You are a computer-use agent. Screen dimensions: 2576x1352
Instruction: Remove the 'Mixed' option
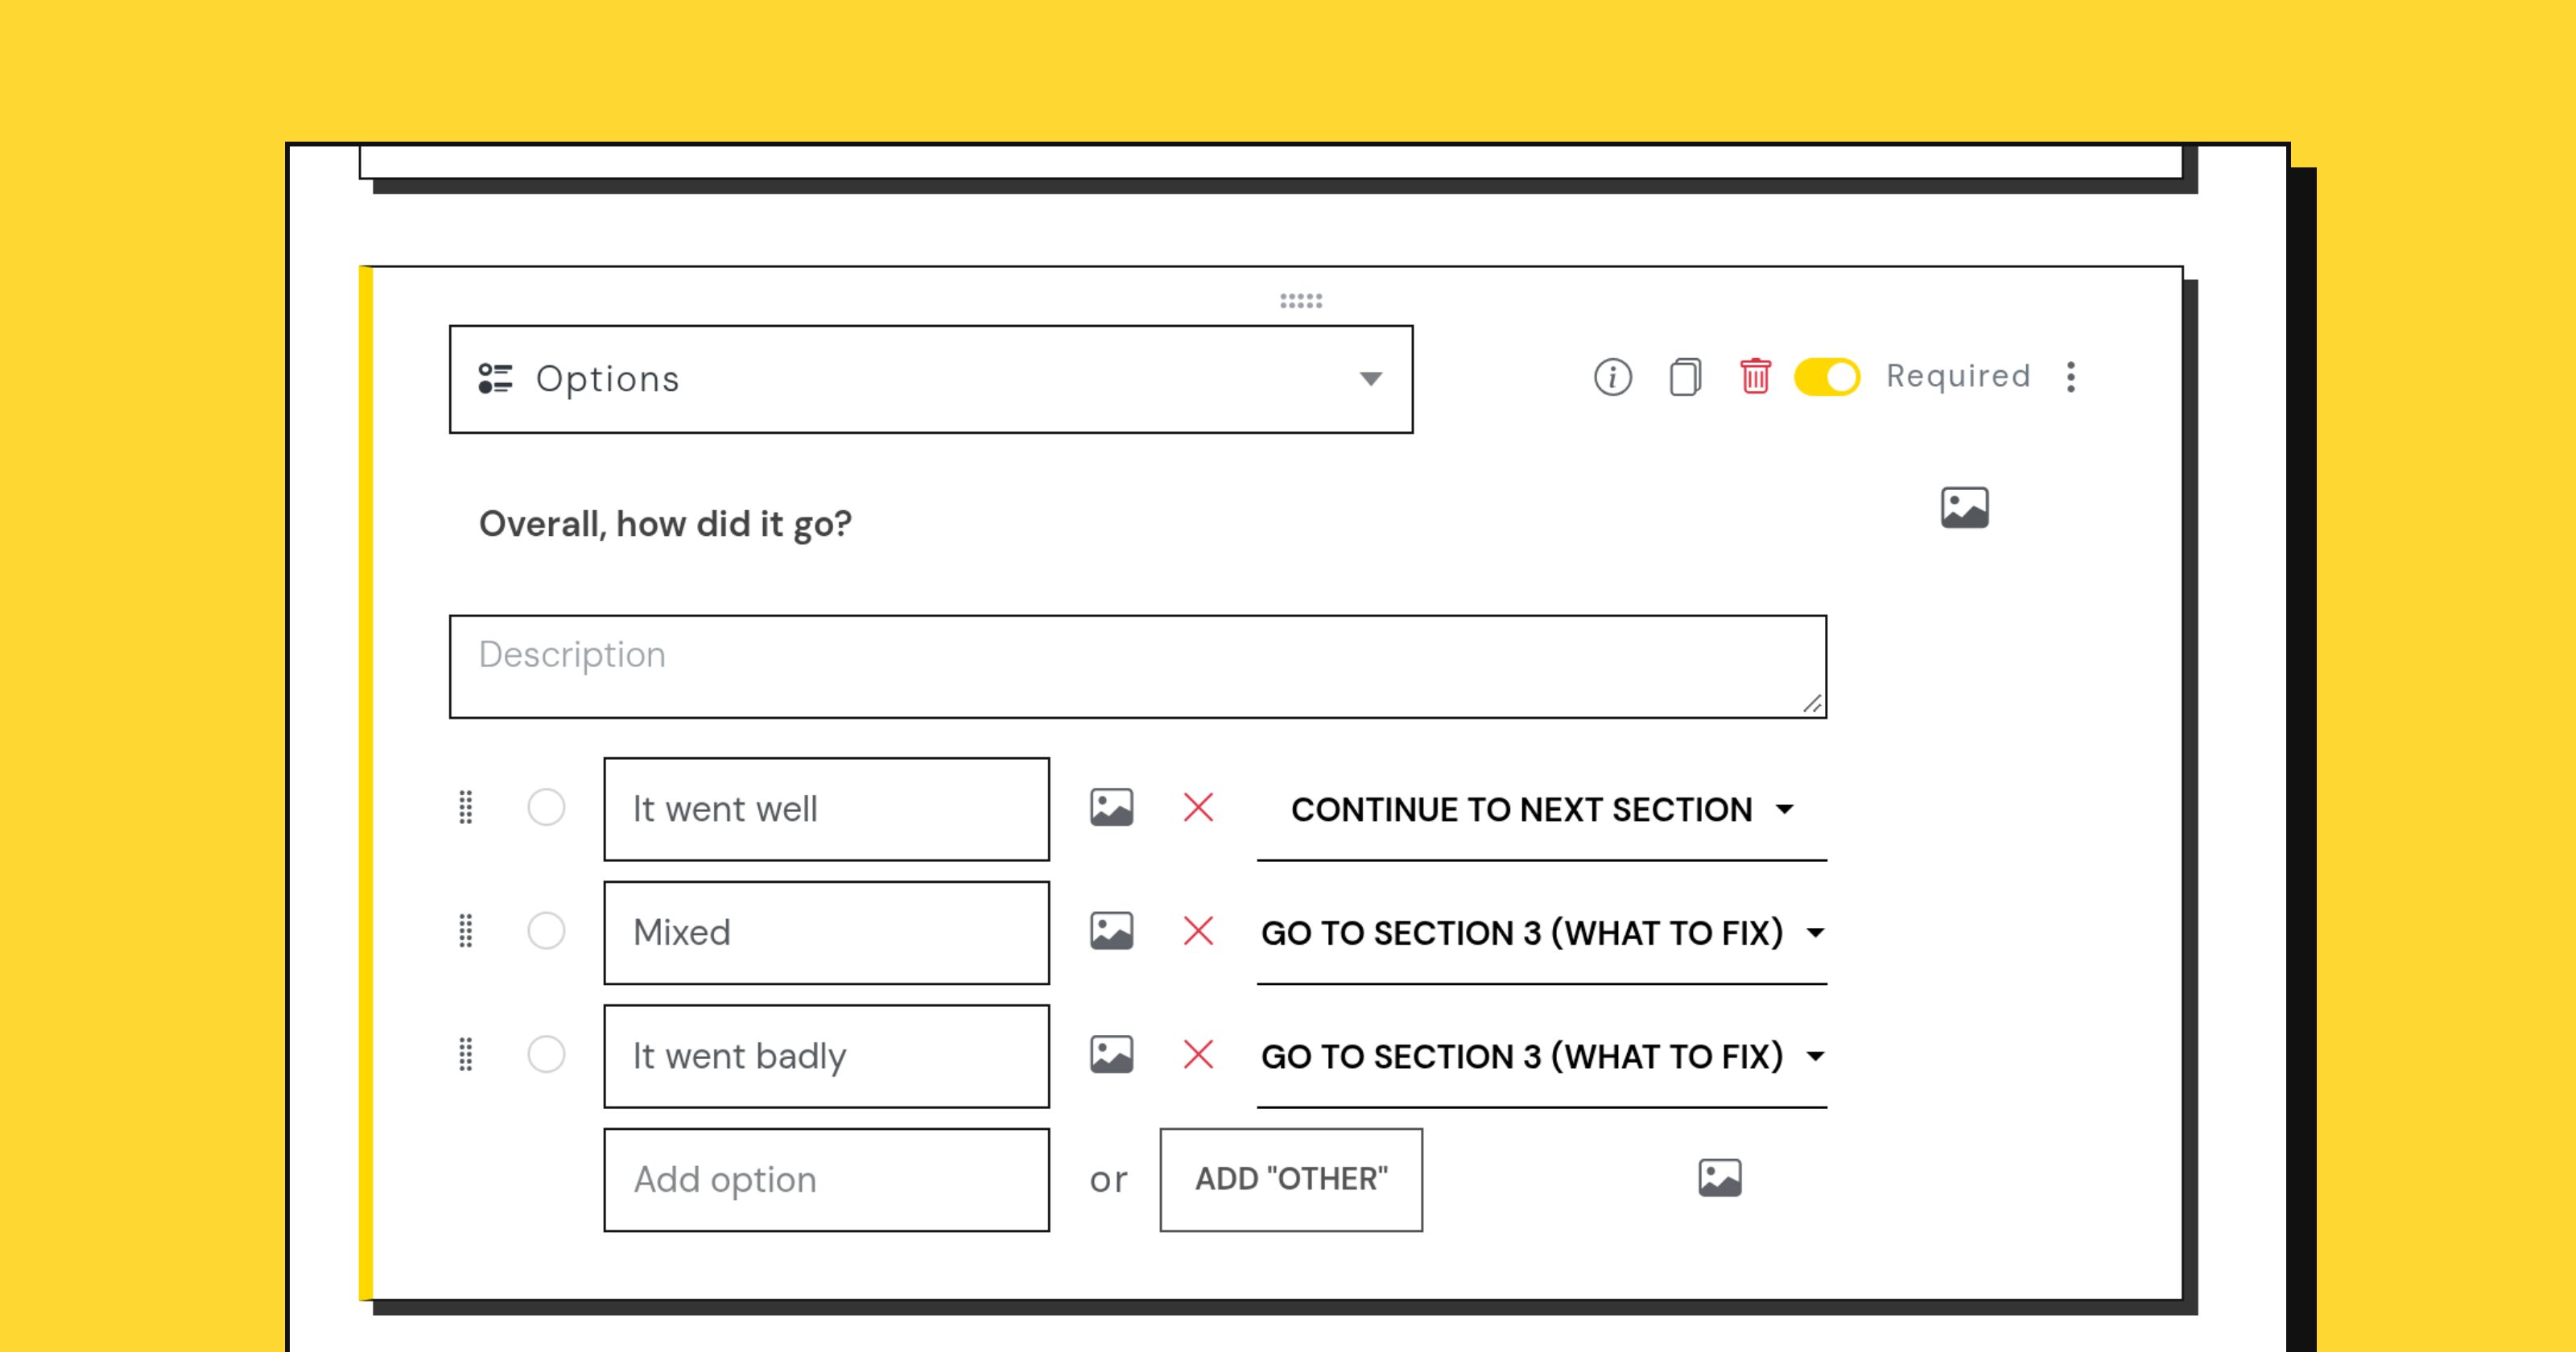click(x=1198, y=931)
